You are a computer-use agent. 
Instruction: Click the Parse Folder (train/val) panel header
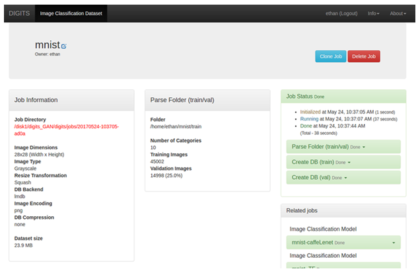pyautogui.click(x=207, y=100)
